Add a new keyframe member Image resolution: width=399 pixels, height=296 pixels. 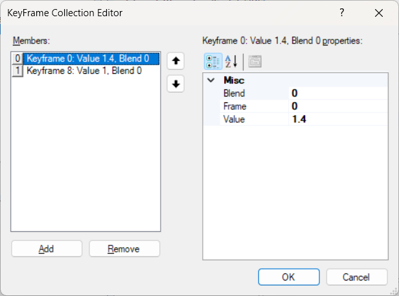pos(47,249)
